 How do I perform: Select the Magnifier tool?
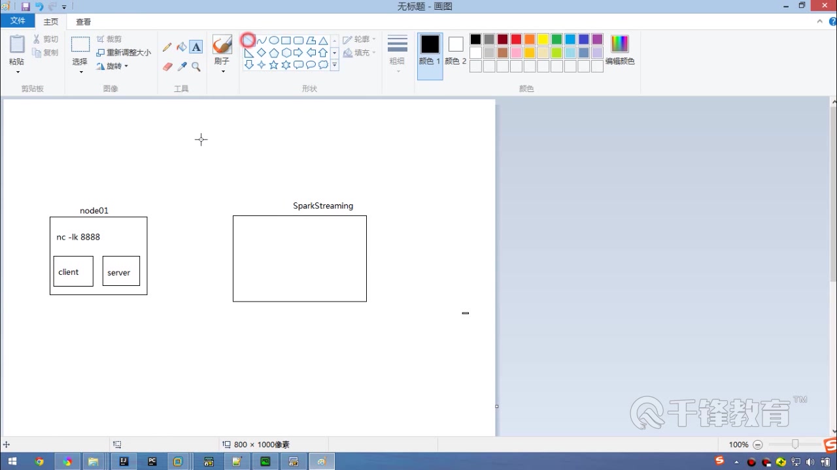[196, 67]
